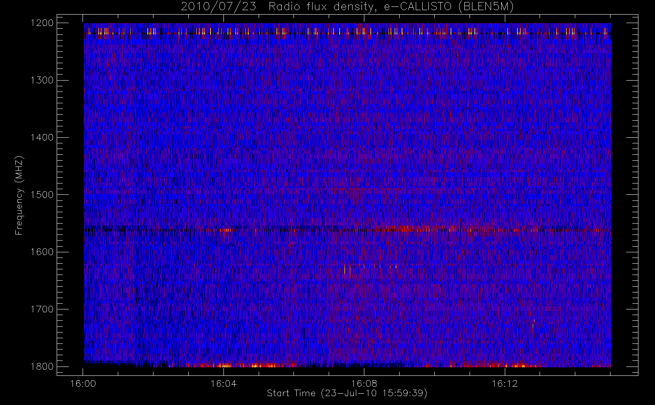Select the 1700 frequency tick label
The image size is (655, 405).
tap(42, 309)
